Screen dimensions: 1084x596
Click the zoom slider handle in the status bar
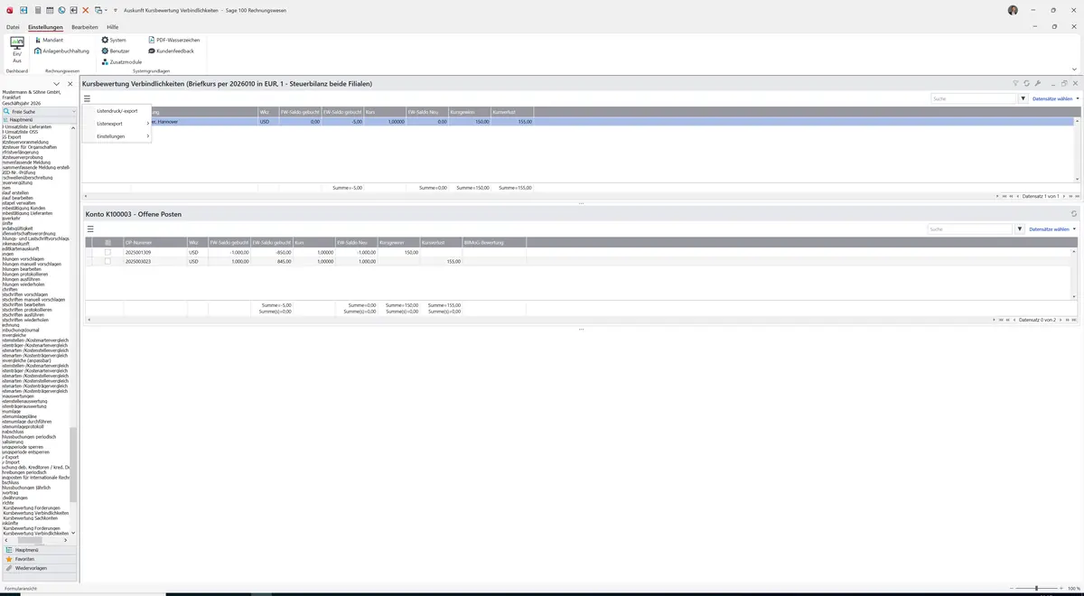coord(1036,588)
